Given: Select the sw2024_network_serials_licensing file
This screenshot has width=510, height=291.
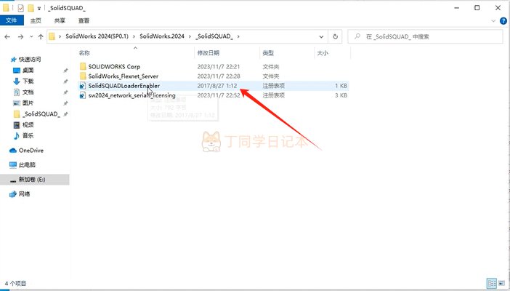Looking at the screenshot, I should [131, 95].
